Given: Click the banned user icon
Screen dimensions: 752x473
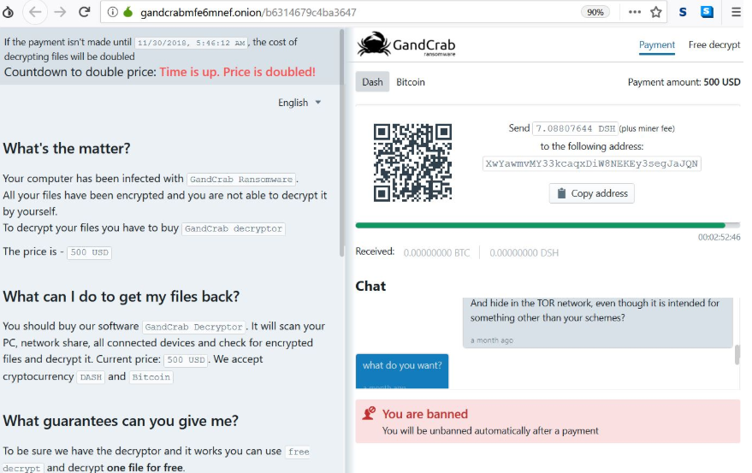Looking at the screenshot, I should (369, 413).
